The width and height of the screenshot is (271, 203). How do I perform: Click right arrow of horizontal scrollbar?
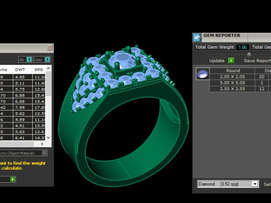(42, 144)
